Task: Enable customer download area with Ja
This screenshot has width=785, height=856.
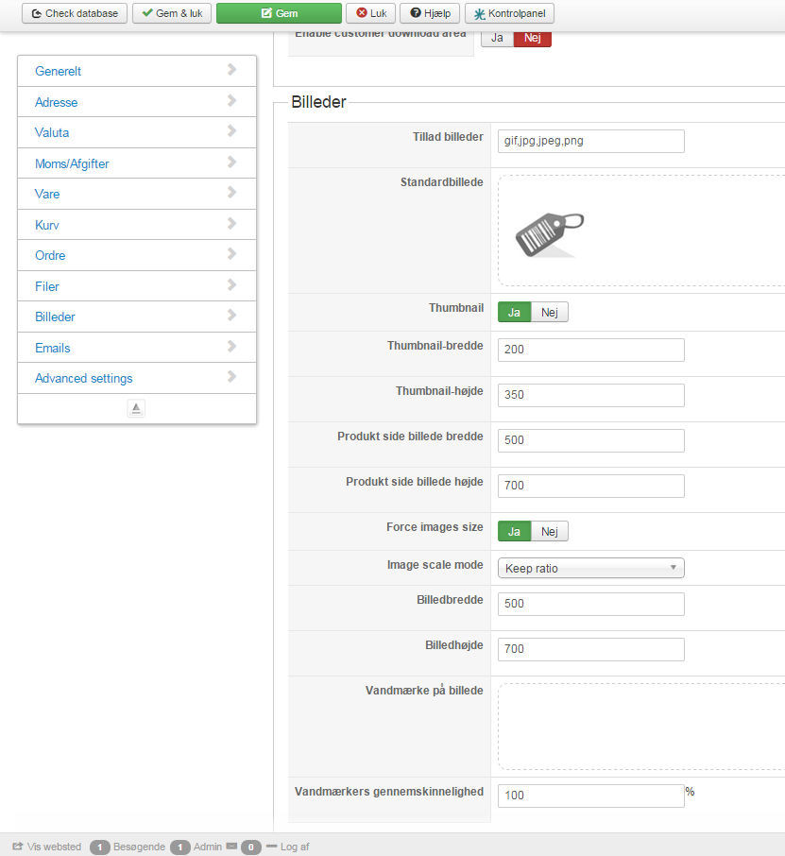Action: point(497,38)
